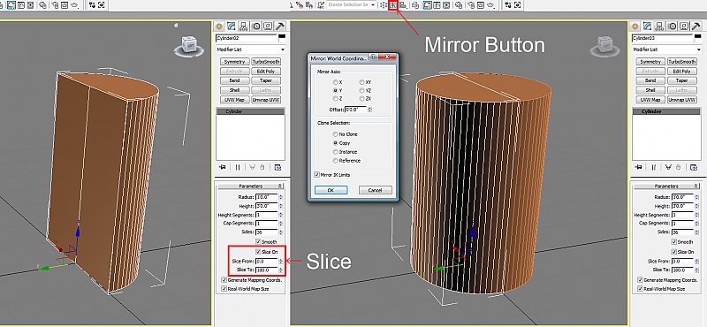Open Modify tab above Cylinder02 name field
This screenshot has width=707, height=327.
tap(232, 27)
